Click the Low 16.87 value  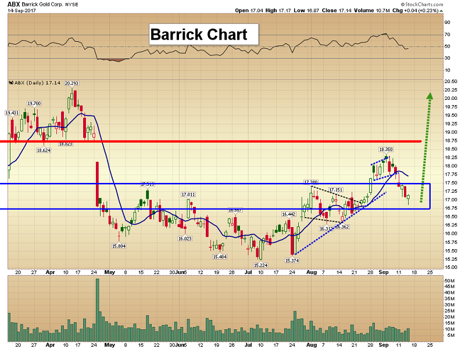tap(306, 10)
